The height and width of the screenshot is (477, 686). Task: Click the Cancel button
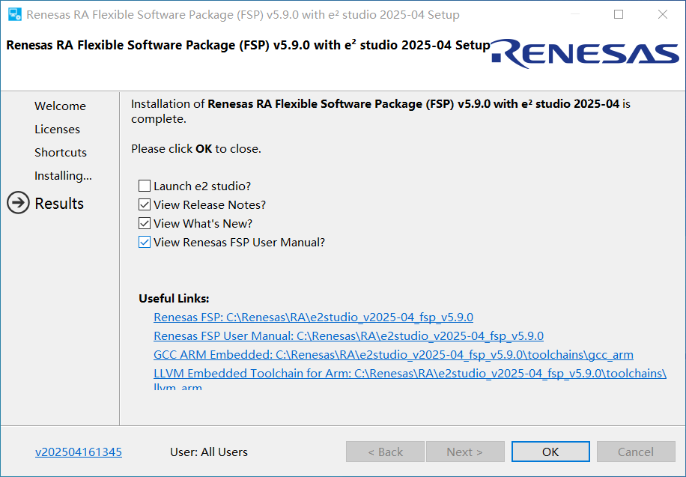pos(636,452)
